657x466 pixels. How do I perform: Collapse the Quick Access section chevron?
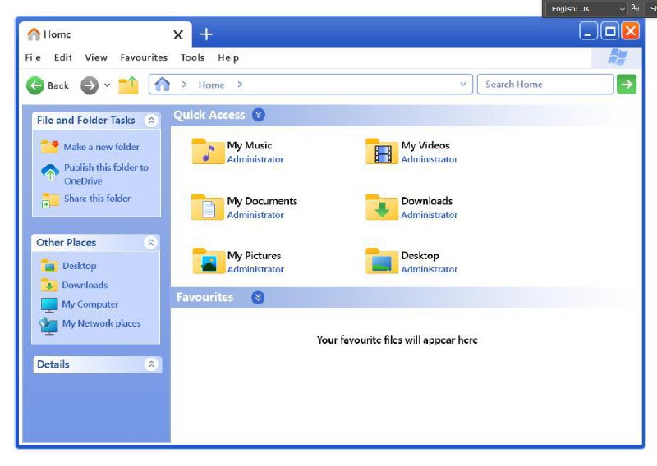click(259, 115)
